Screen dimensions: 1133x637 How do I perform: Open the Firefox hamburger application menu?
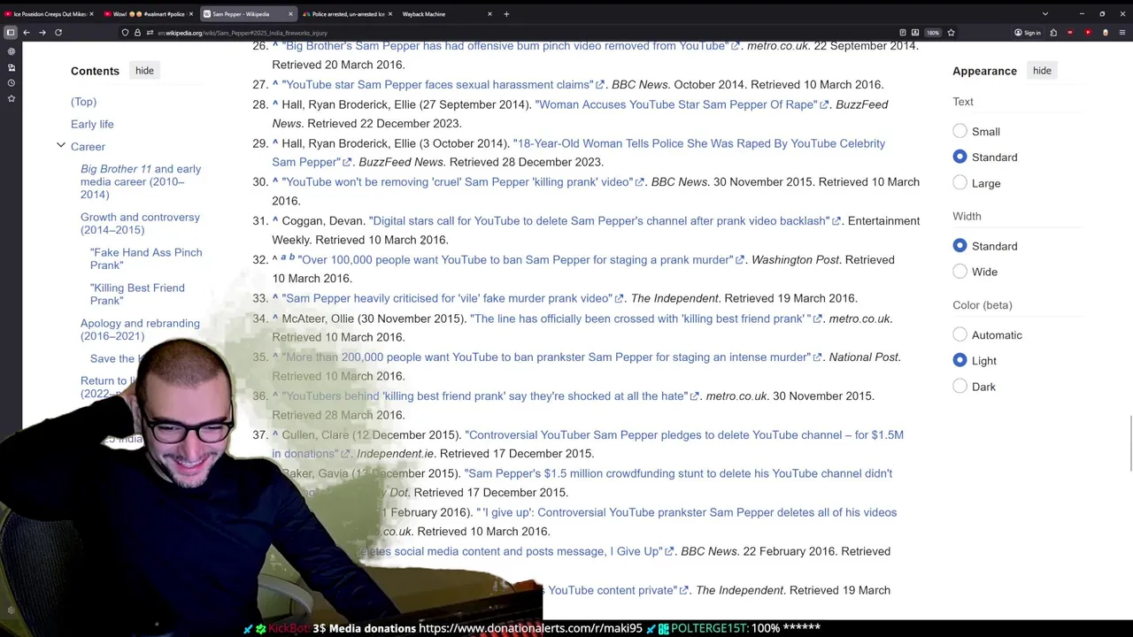pos(1122,33)
